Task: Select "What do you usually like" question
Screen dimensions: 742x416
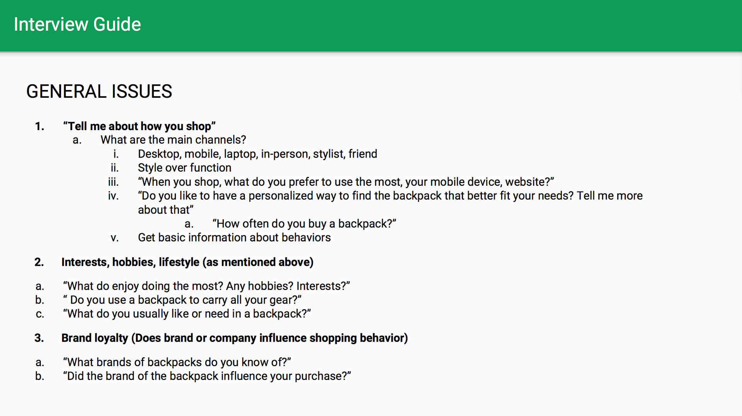Action: pos(187,314)
